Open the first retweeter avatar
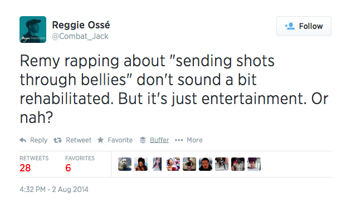351x202 pixels. [x=125, y=164]
